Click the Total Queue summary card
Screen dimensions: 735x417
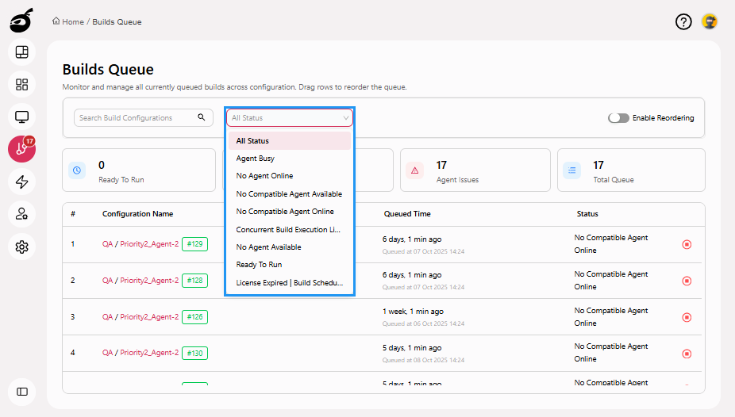click(x=631, y=170)
